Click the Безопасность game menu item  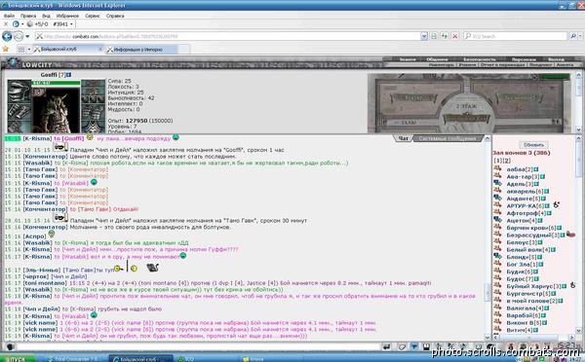pyautogui.click(x=480, y=59)
